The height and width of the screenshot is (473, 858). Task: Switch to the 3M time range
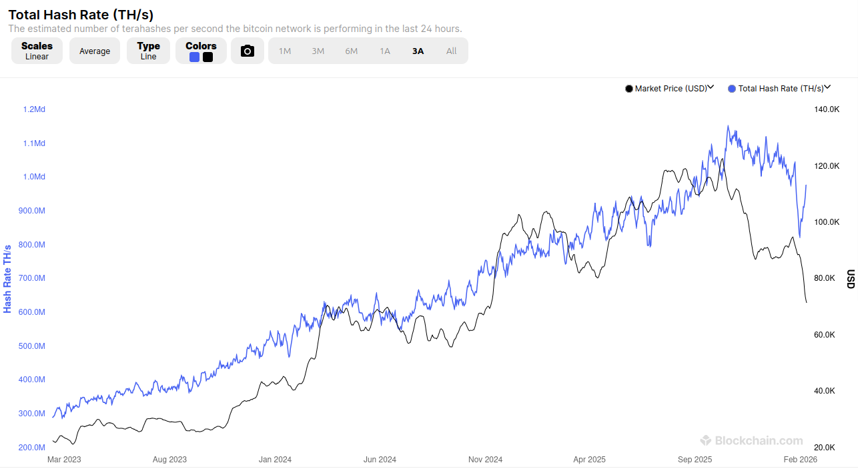tap(318, 51)
